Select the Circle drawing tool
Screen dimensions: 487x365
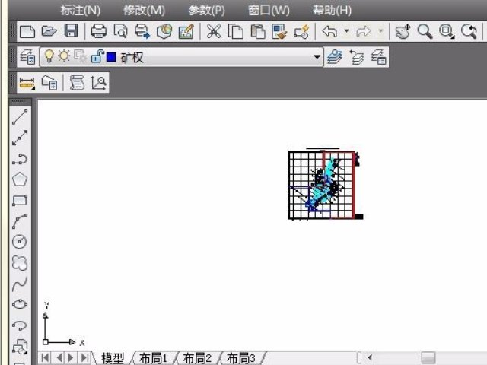coord(20,242)
